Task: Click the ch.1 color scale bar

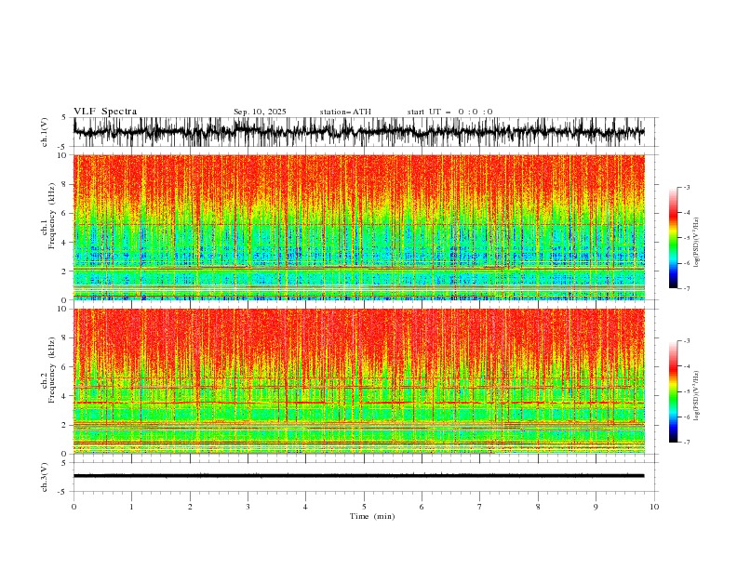Action: click(x=673, y=238)
